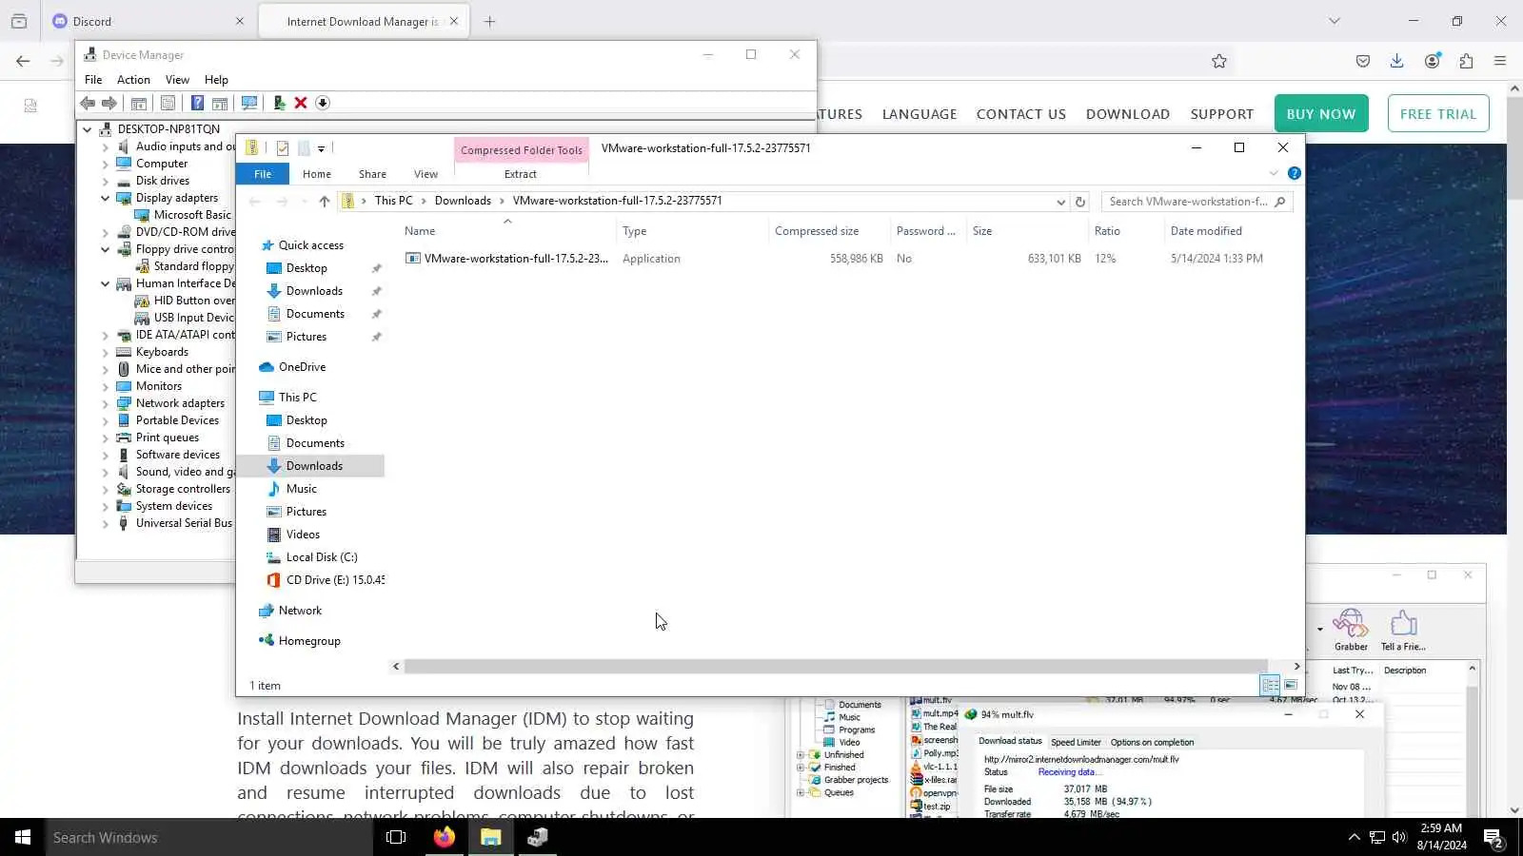Image resolution: width=1523 pixels, height=856 pixels.
Task: Select the VMware-workstation-full application file
Action: pyautogui.click(x=506, y=259)
